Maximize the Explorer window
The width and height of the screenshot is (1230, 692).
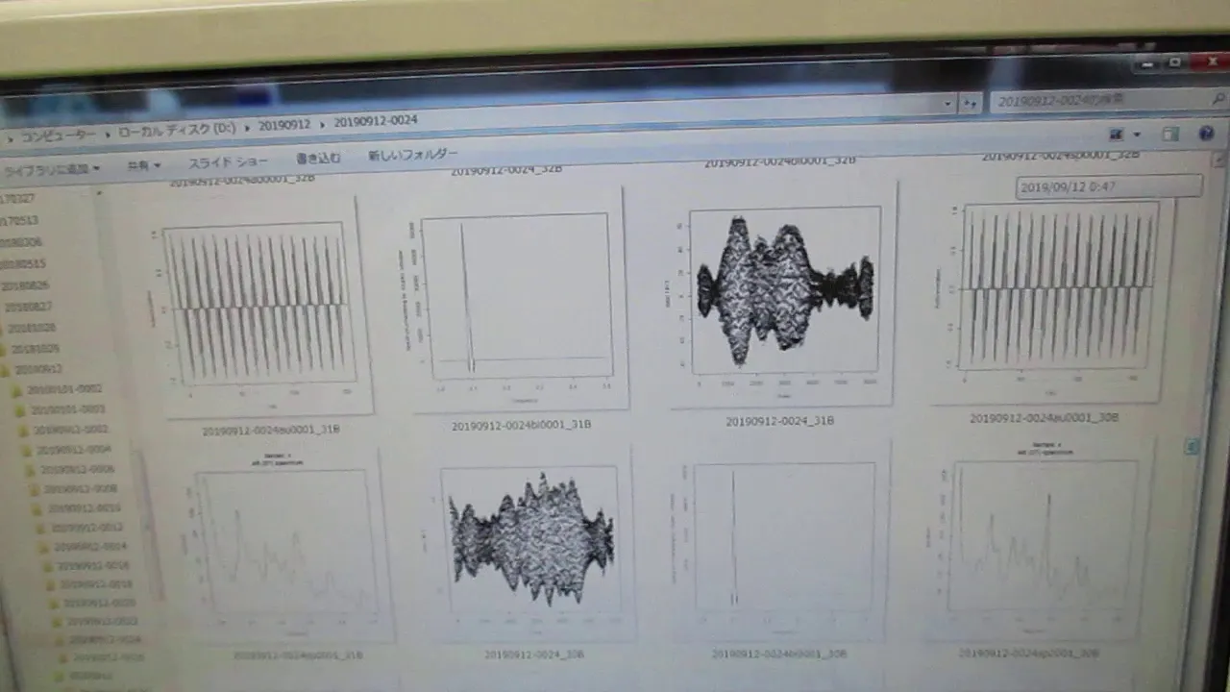[x=1174, y=62]
